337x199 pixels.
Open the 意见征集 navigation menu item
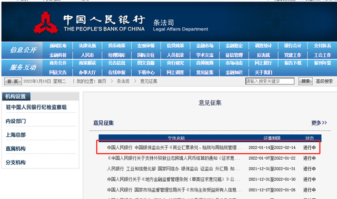pos(205,72)
